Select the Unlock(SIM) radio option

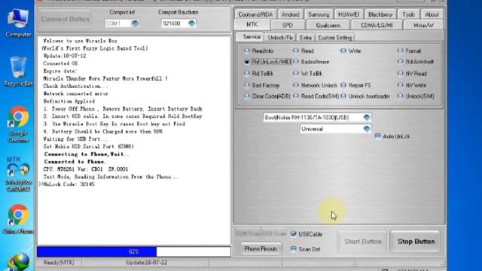[400, 96]
